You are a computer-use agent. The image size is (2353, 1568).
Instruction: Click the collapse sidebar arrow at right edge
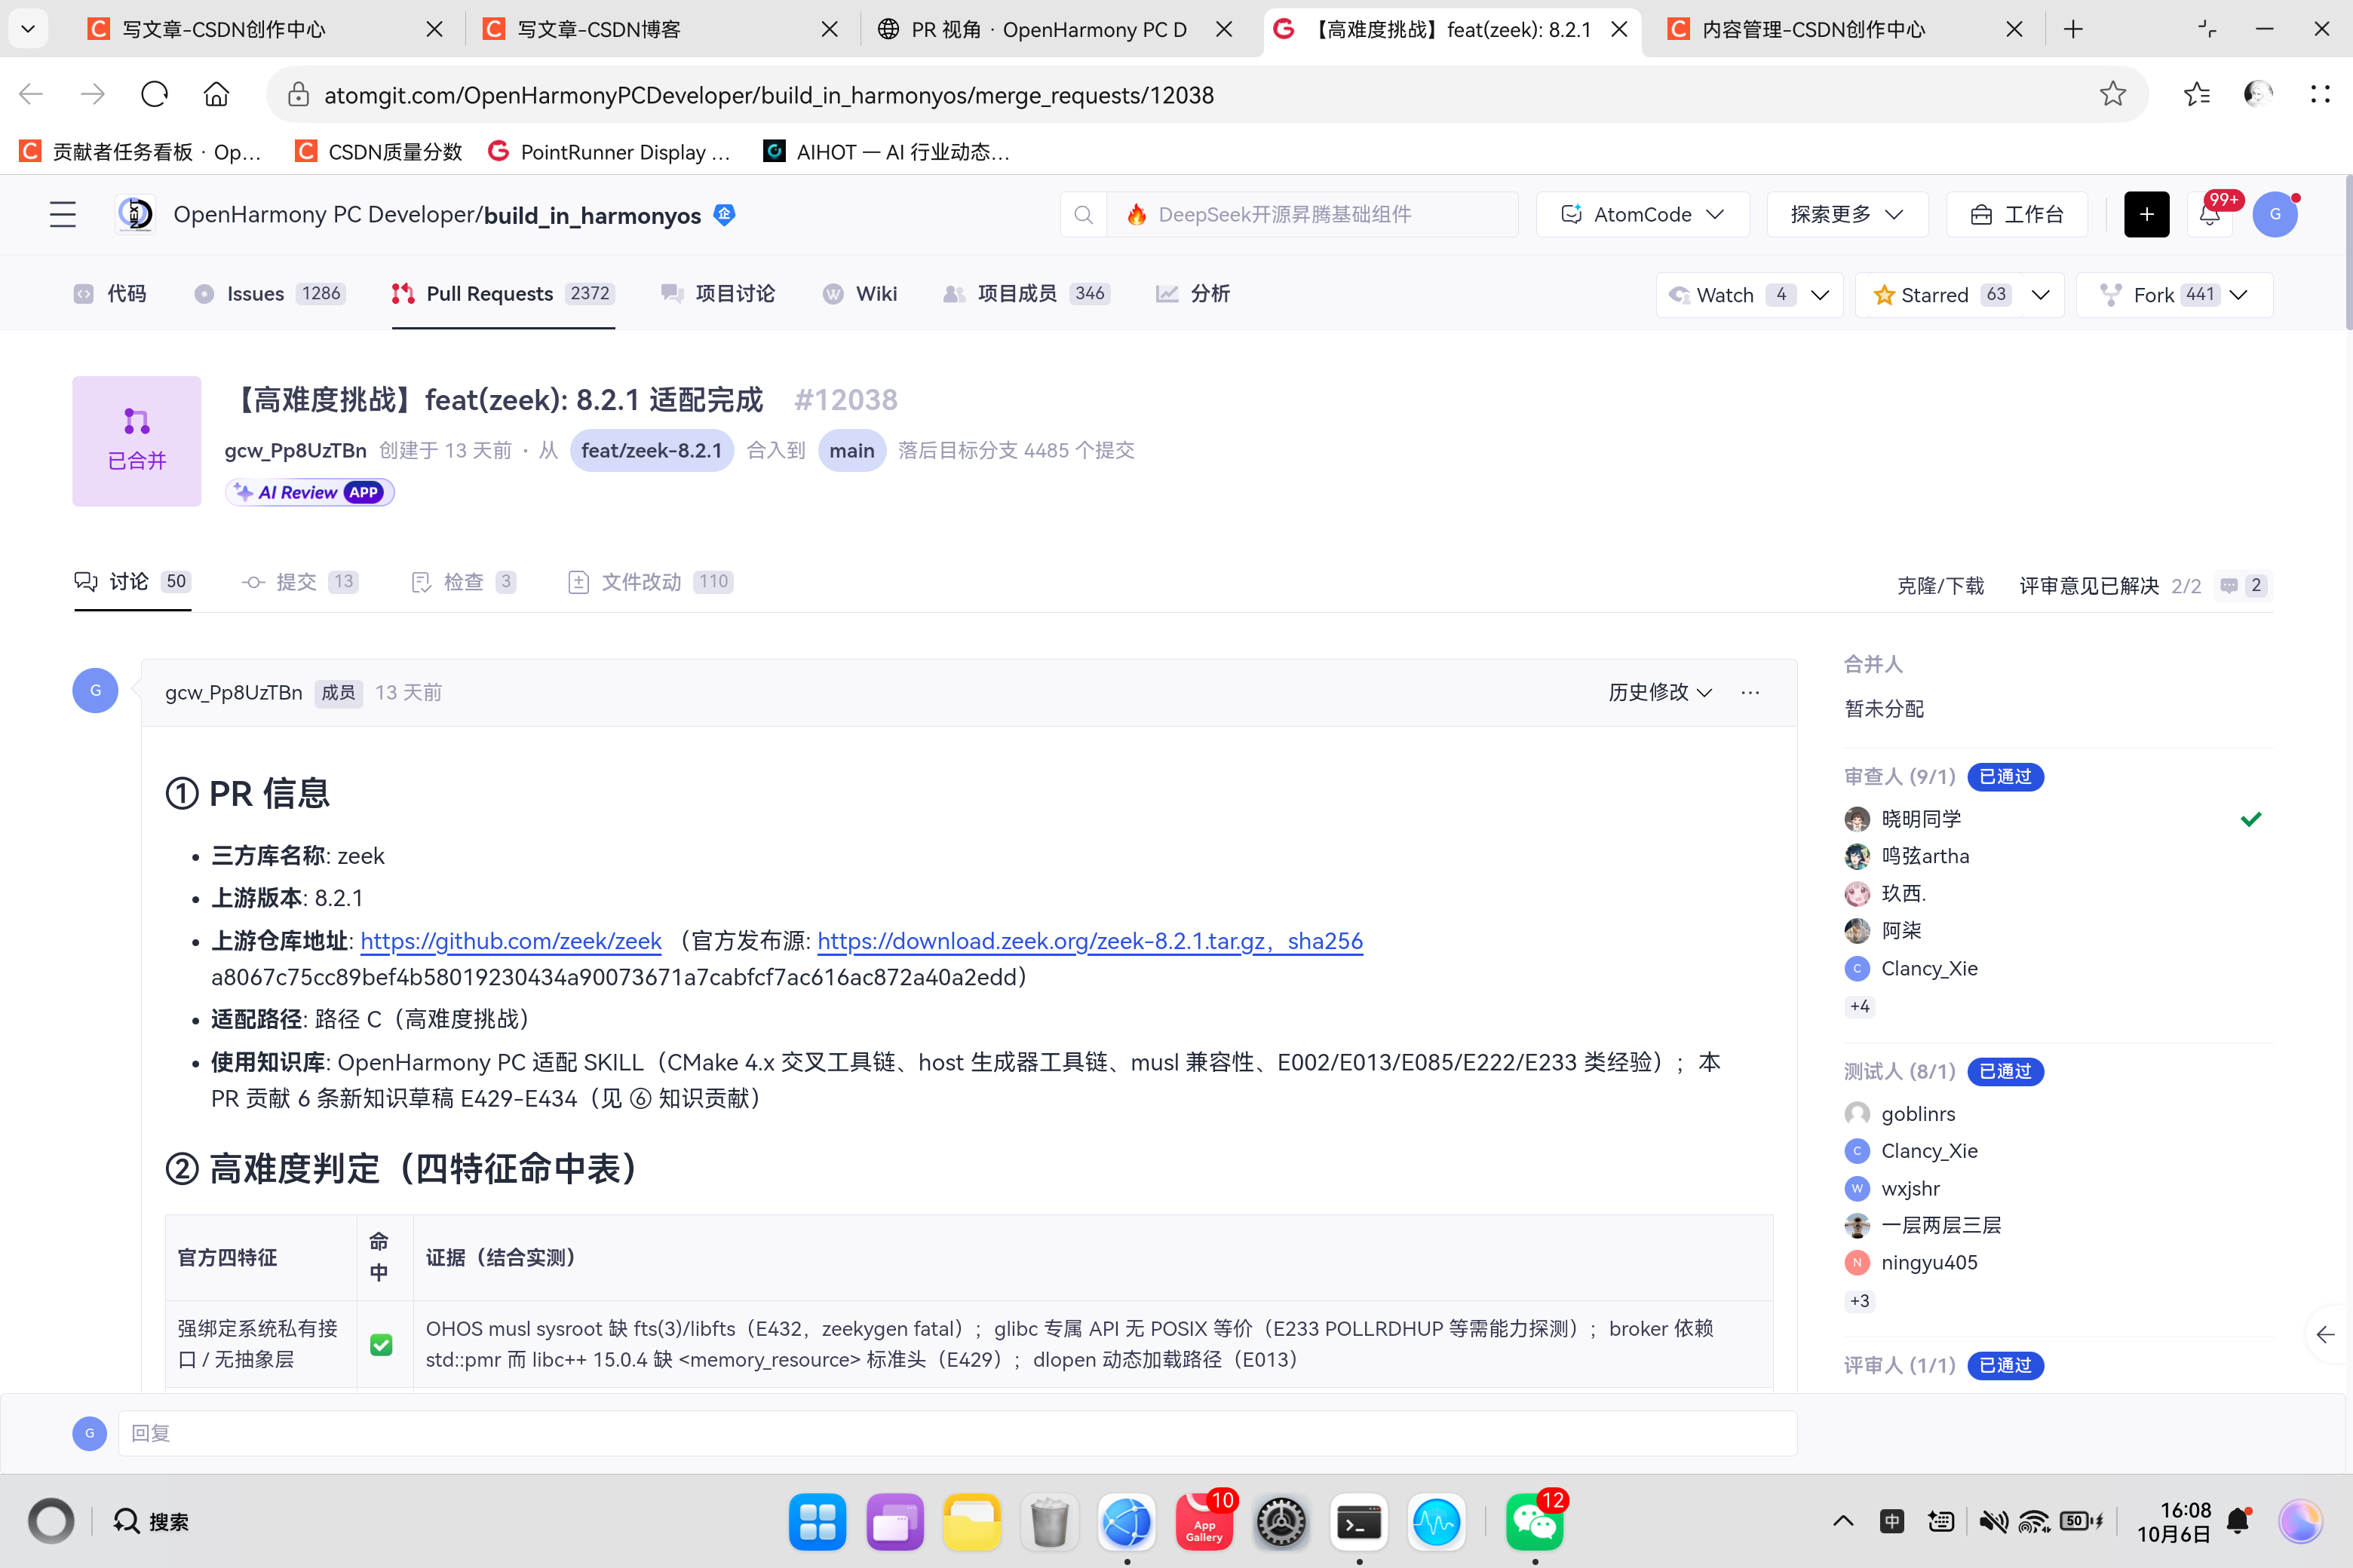tap(2325, 1334)
